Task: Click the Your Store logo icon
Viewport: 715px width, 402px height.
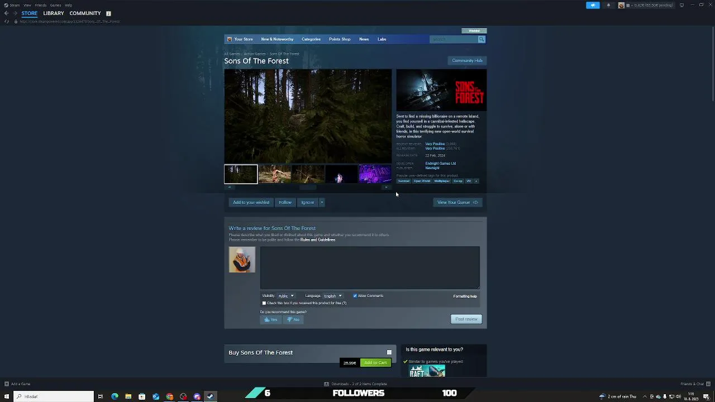Action: point(230,39)
